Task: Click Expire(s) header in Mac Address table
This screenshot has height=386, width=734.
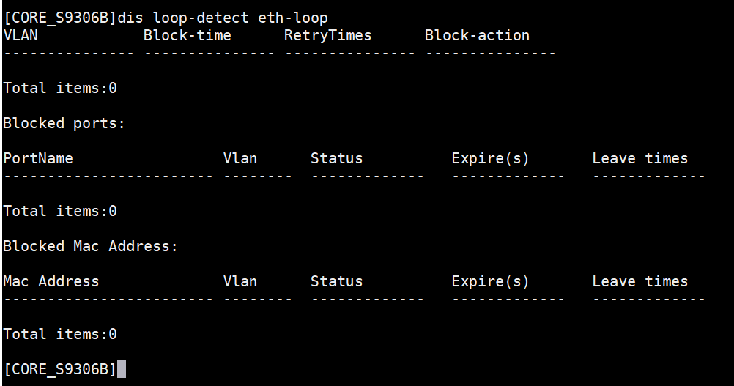Action: pos(490,282)
